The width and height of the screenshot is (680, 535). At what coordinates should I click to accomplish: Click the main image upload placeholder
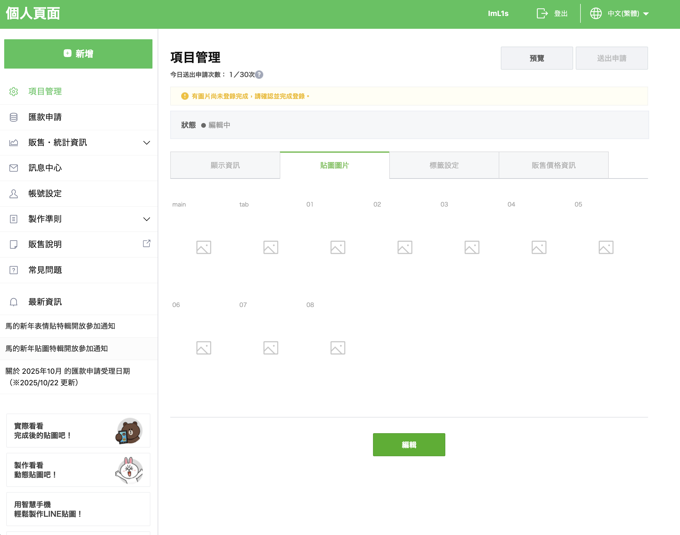[204, 247]
